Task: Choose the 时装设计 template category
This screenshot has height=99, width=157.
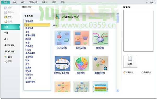Action: click(29, 75)
